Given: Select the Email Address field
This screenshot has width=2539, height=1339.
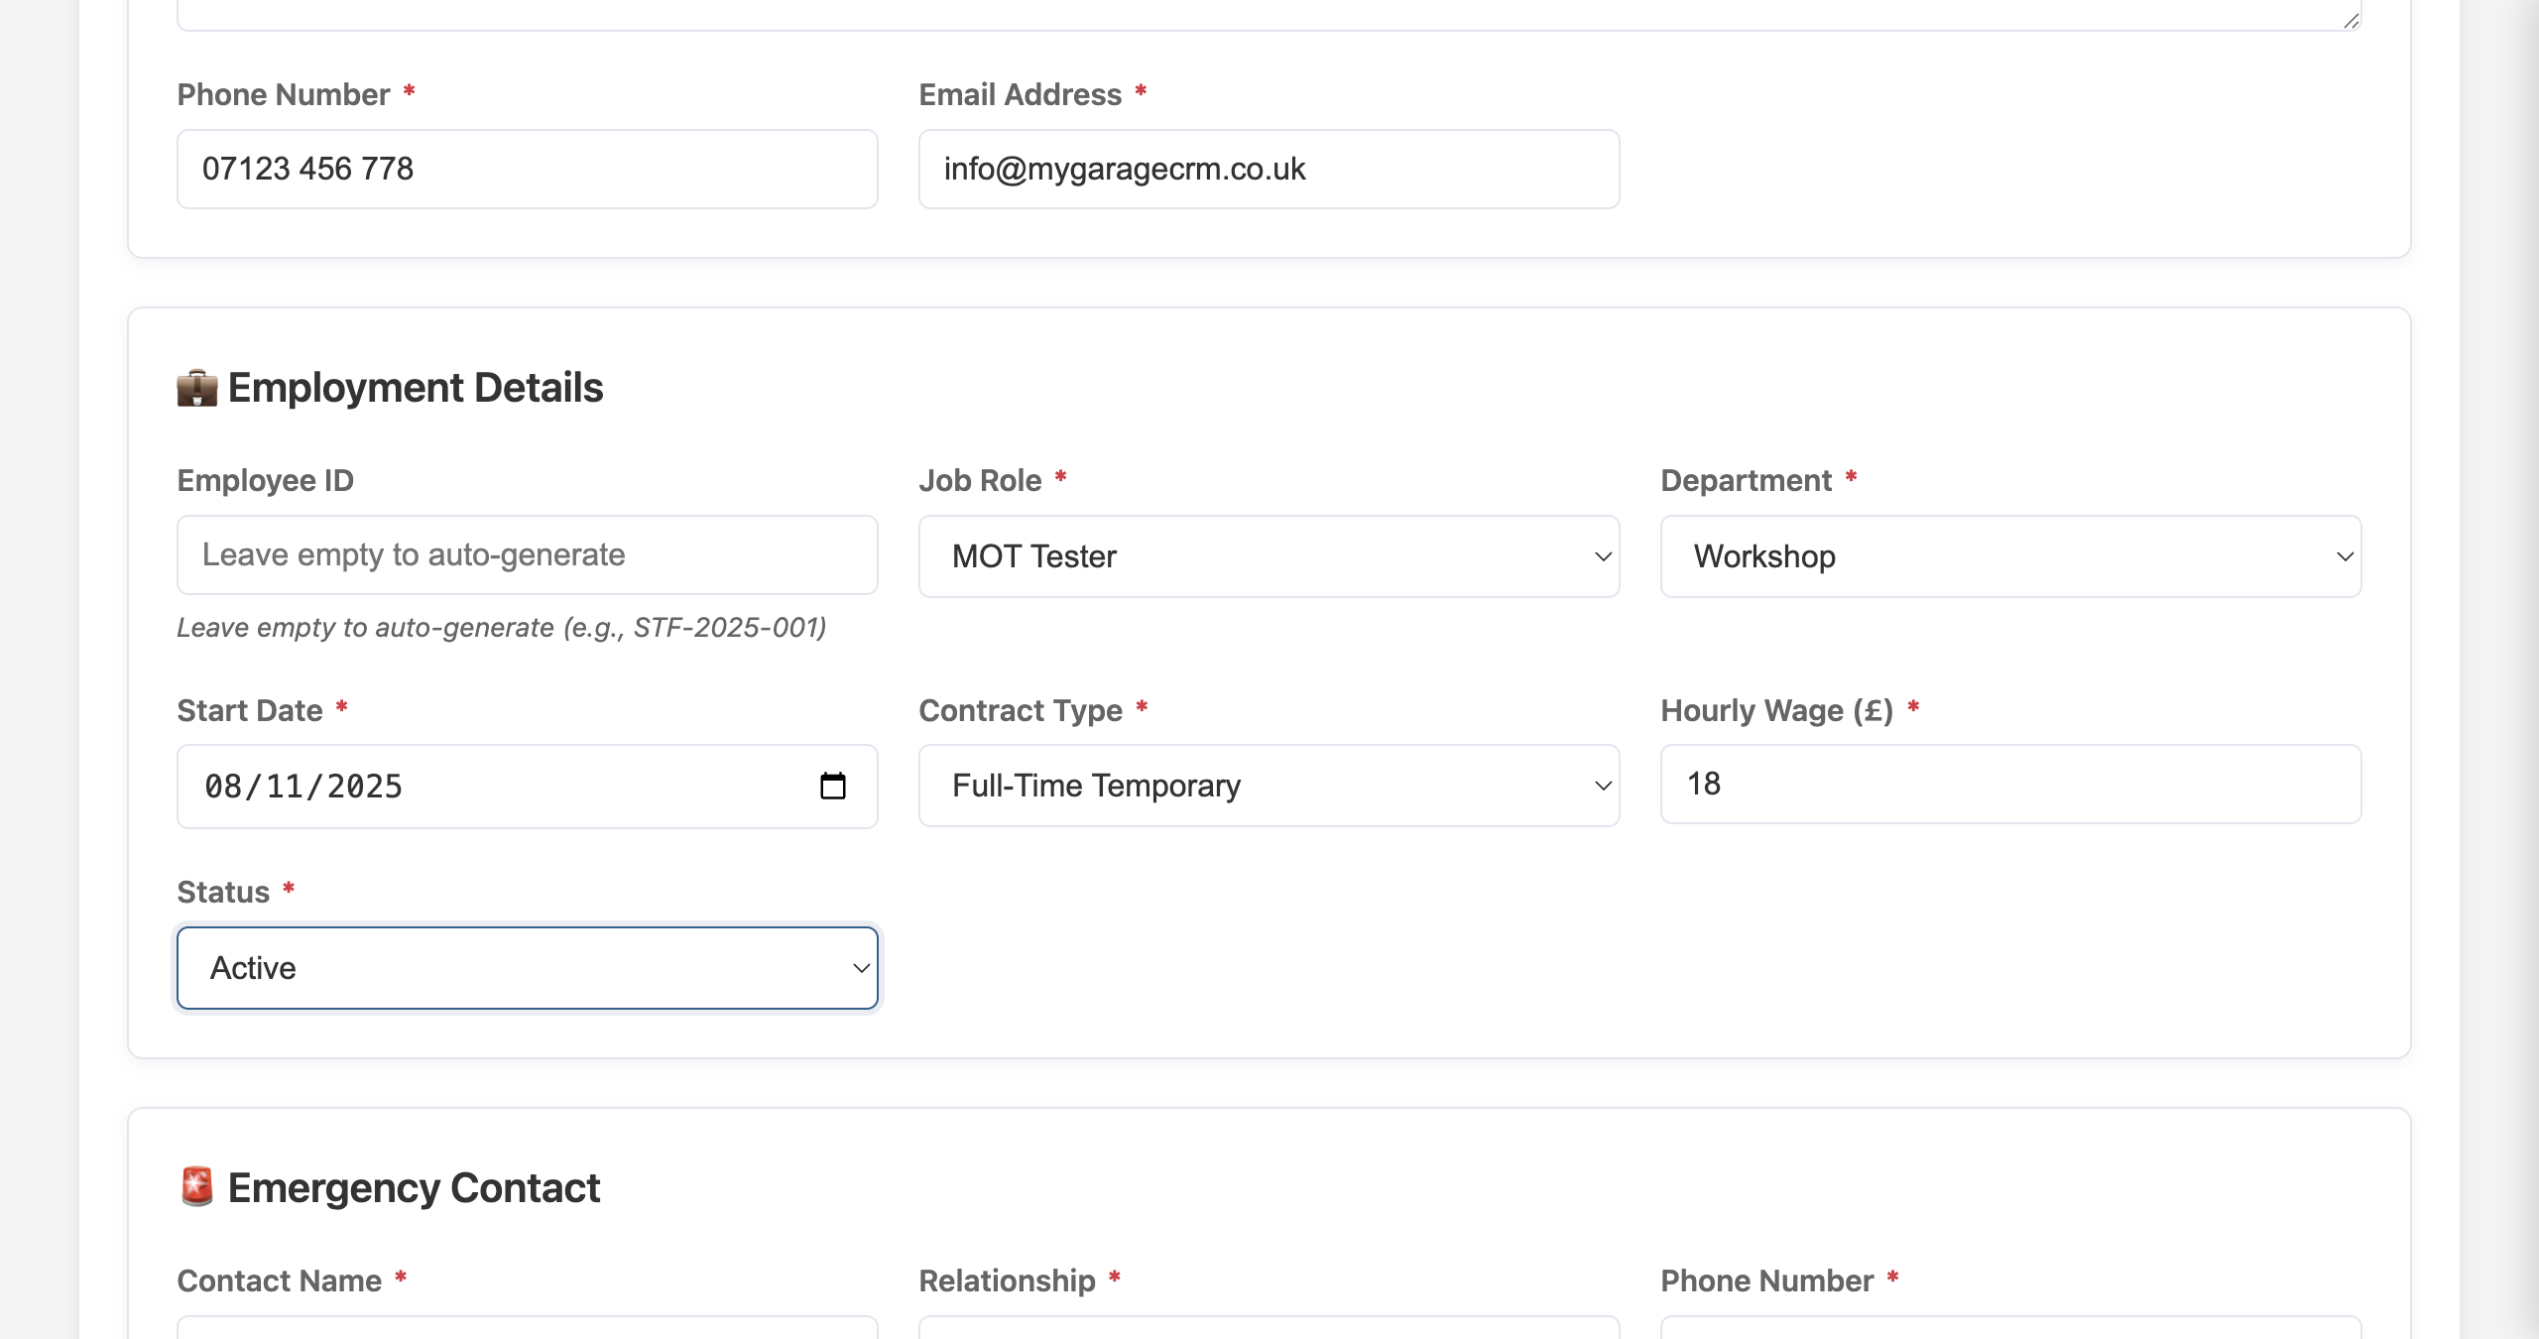Looking at the screenshot, I should (x=1269, y=169).
